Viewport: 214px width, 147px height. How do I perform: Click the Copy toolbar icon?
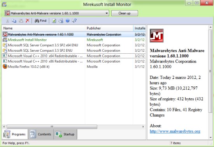(x=14, y=21)
